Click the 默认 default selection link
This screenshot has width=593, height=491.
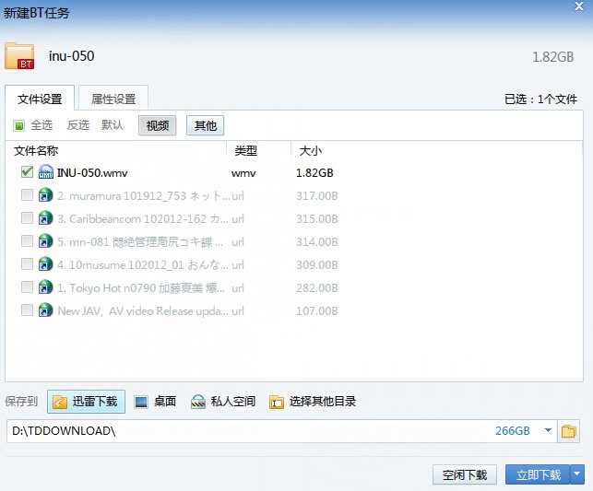tap(113, 125)
